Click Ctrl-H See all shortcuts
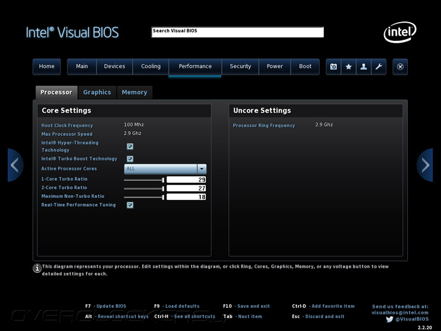This screenshot has width=441, height=331. point(184,316)
